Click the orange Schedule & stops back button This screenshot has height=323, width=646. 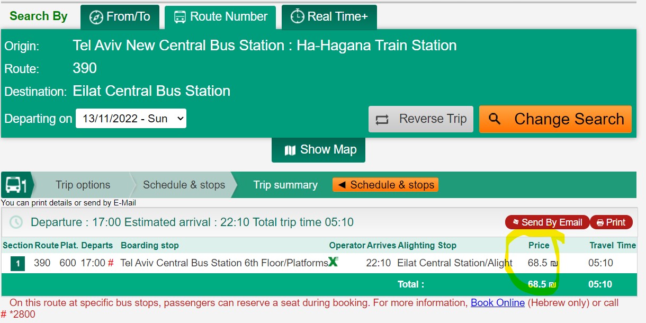pyautogui.click(x=385, y=185)
